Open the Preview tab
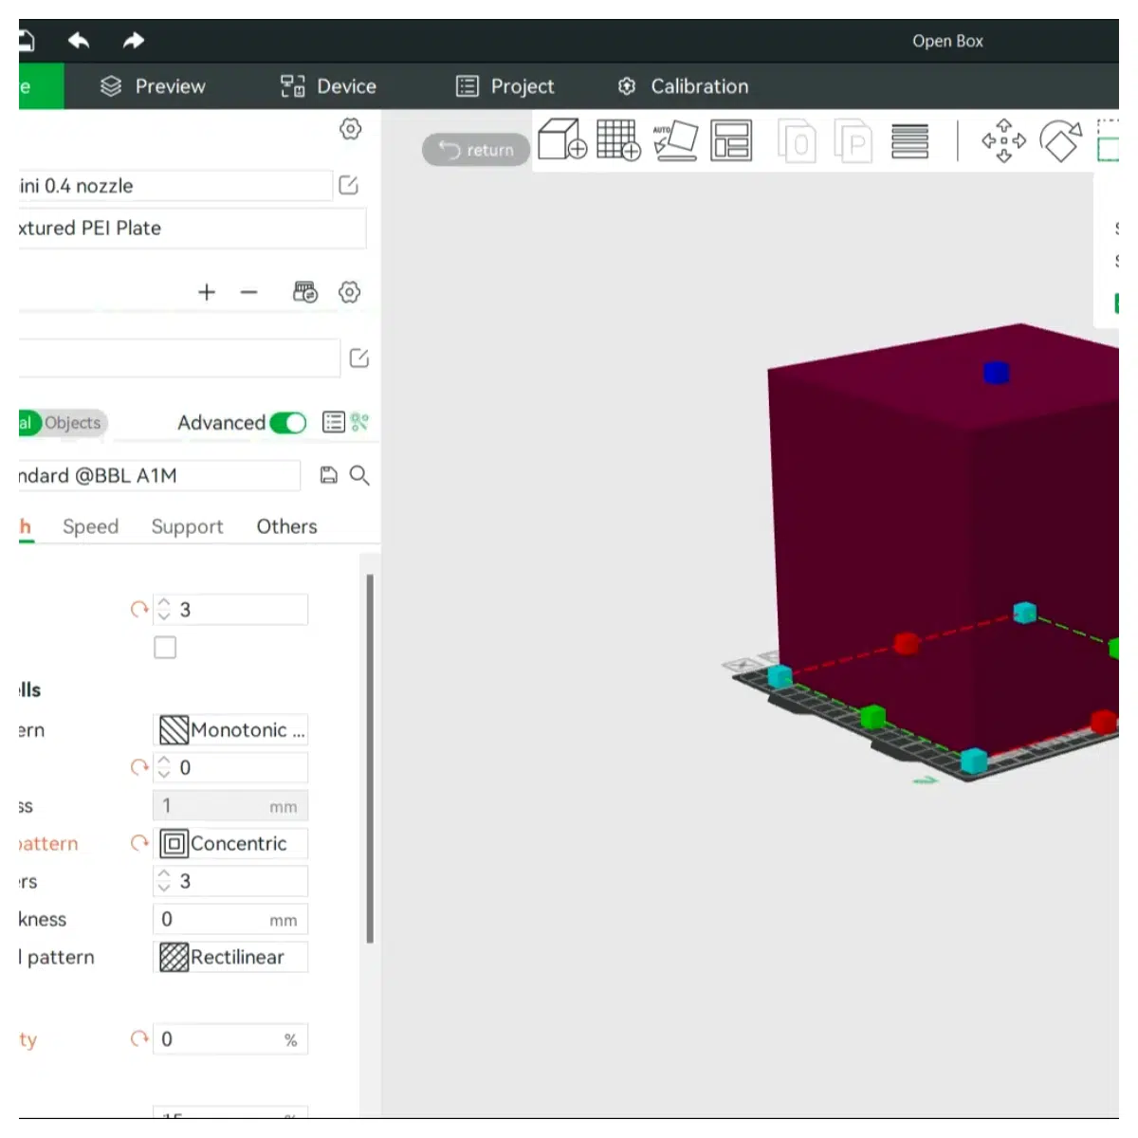1138x1138 pixels. click(x=153, y=86)
